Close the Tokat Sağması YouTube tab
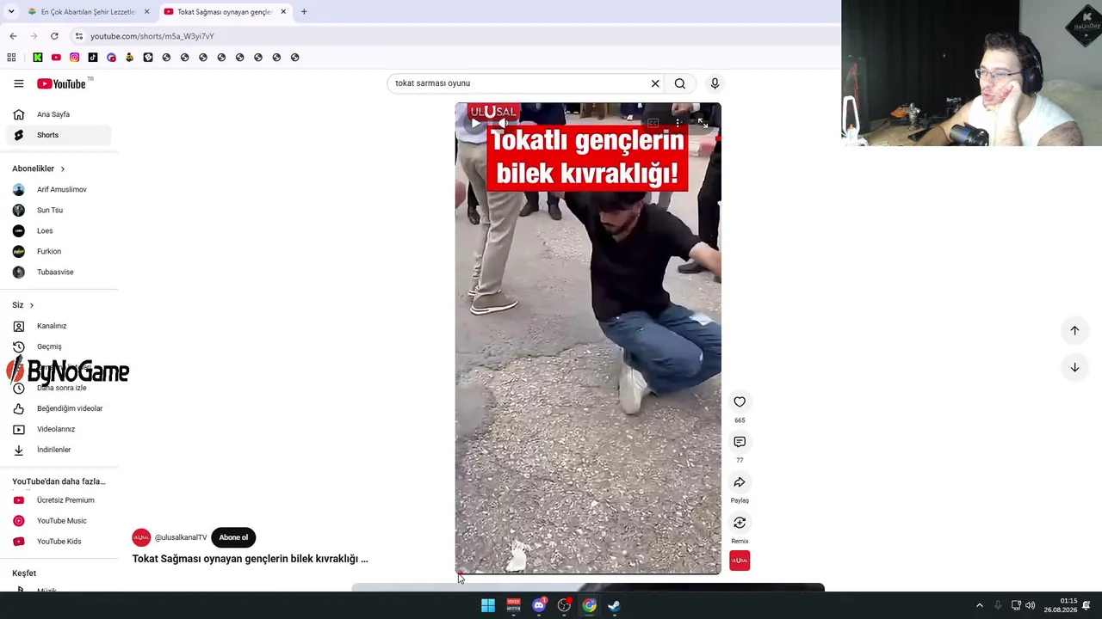 click(283, 12)
